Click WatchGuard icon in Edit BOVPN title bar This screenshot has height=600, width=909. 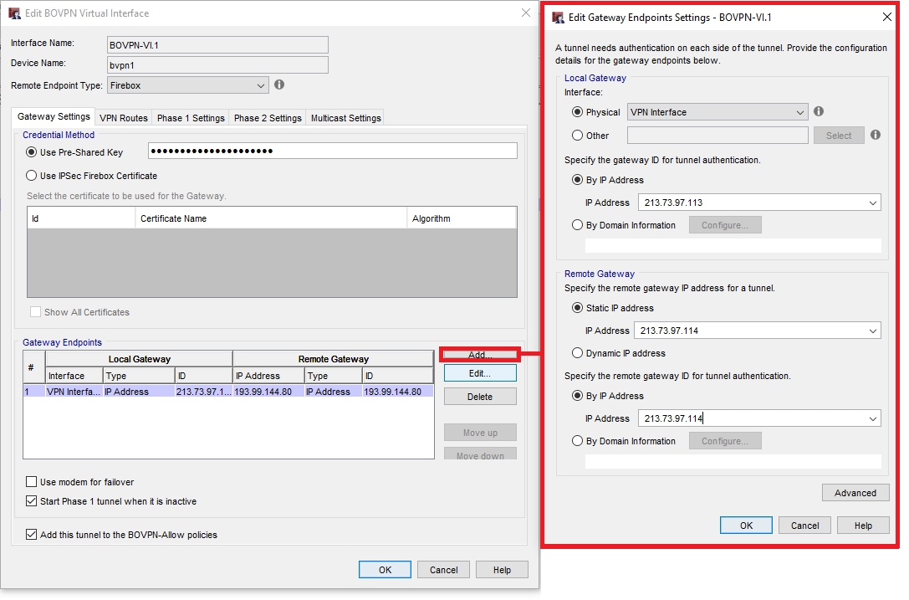tap(14, 13)
